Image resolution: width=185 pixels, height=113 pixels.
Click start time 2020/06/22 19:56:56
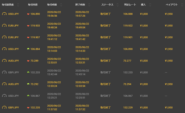(54, 14)
